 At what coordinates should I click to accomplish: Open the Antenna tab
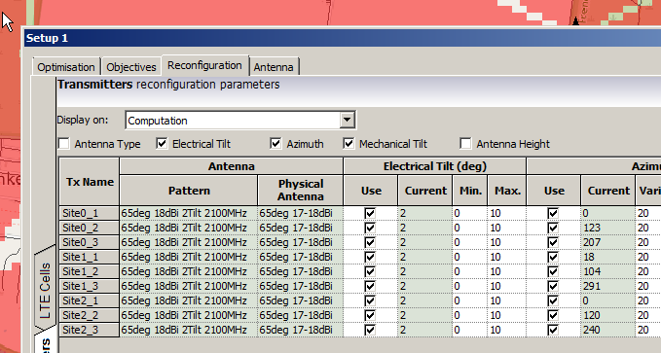pos(274,67)
